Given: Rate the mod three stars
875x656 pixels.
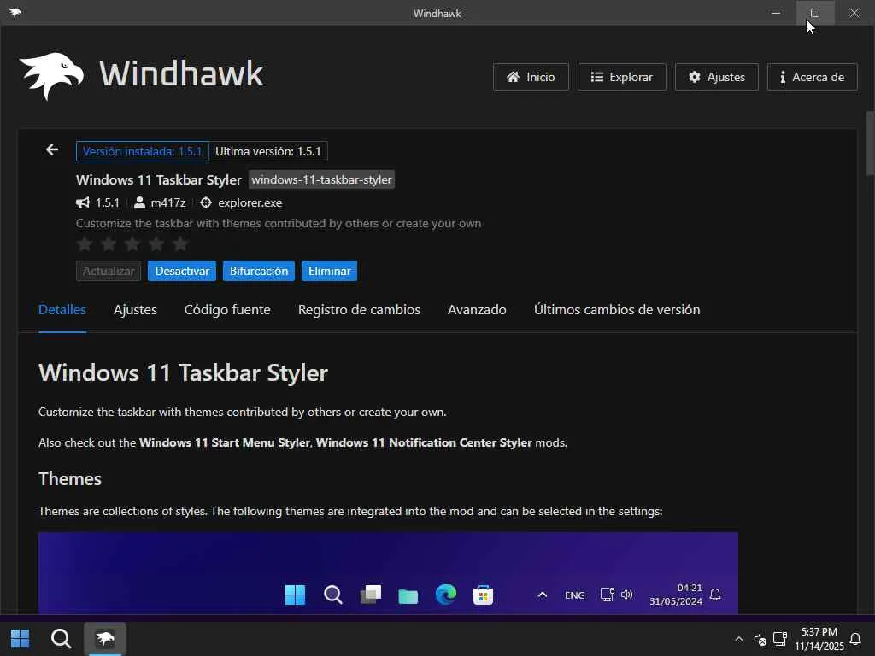Looking at the screenshot, I should tap(132, 243).
